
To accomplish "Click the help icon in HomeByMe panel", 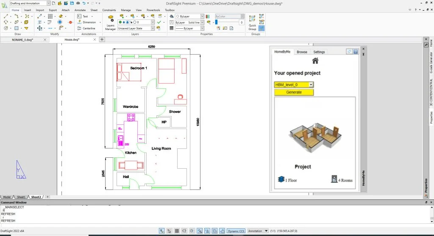I will point(356,52).
